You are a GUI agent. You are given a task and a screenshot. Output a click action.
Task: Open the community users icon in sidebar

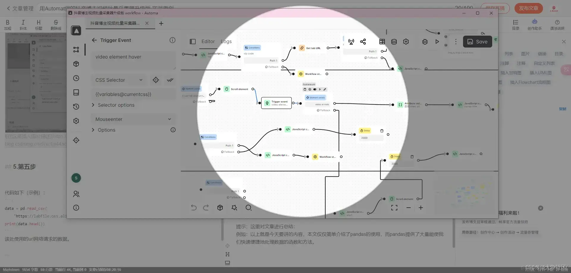click(x=76, y=194)
